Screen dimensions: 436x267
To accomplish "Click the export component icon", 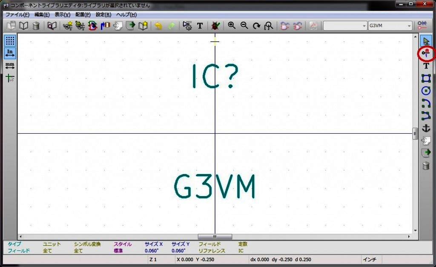I will [130, 25].
